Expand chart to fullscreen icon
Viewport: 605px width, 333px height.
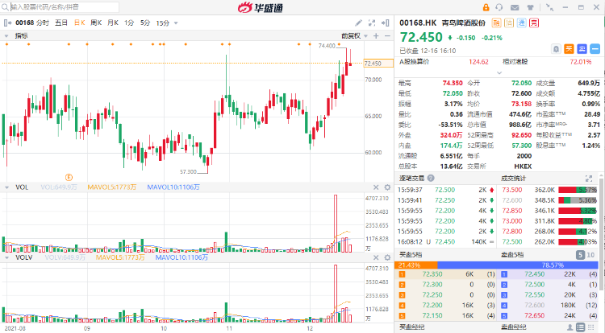pyautogui.click(x=372, y=23)
